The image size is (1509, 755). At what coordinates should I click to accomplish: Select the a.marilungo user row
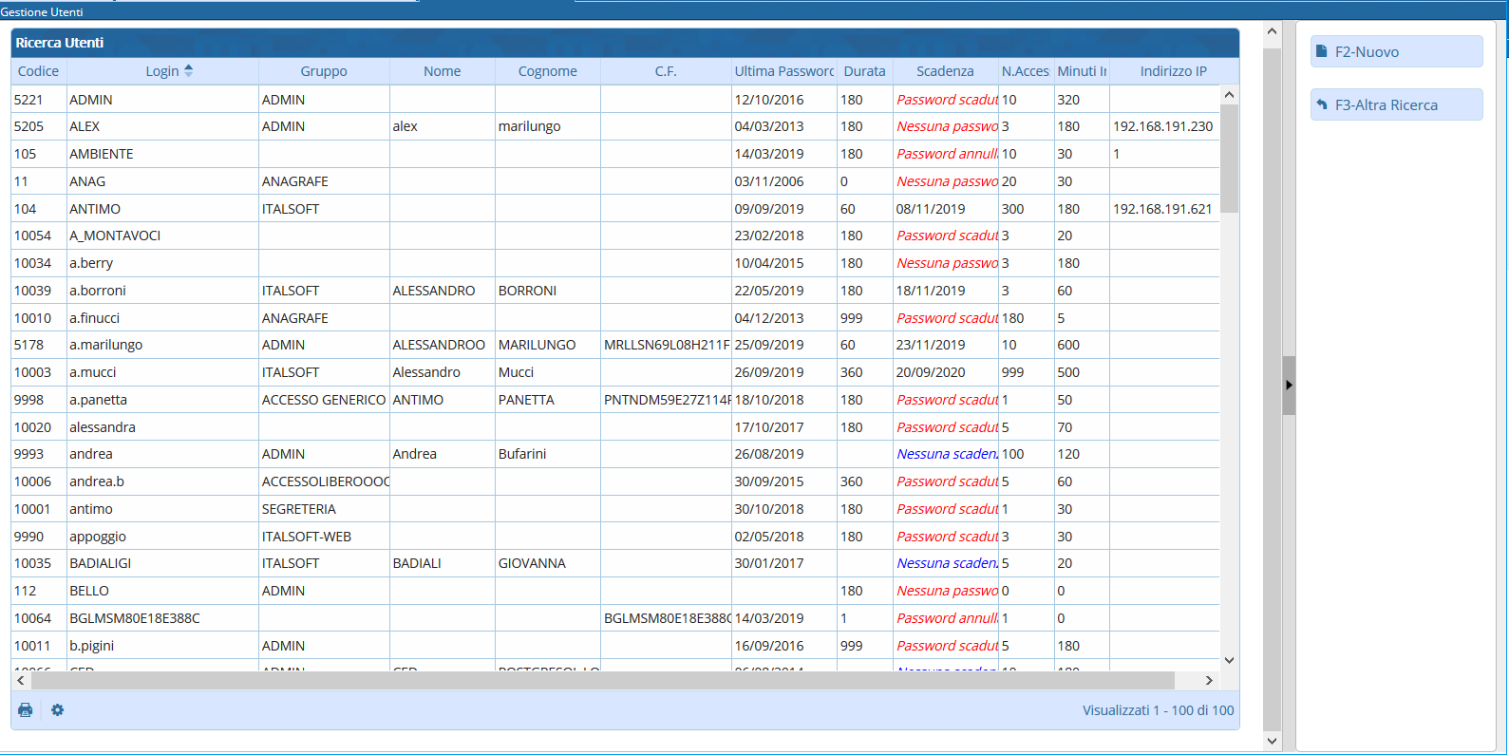point(105,345)
